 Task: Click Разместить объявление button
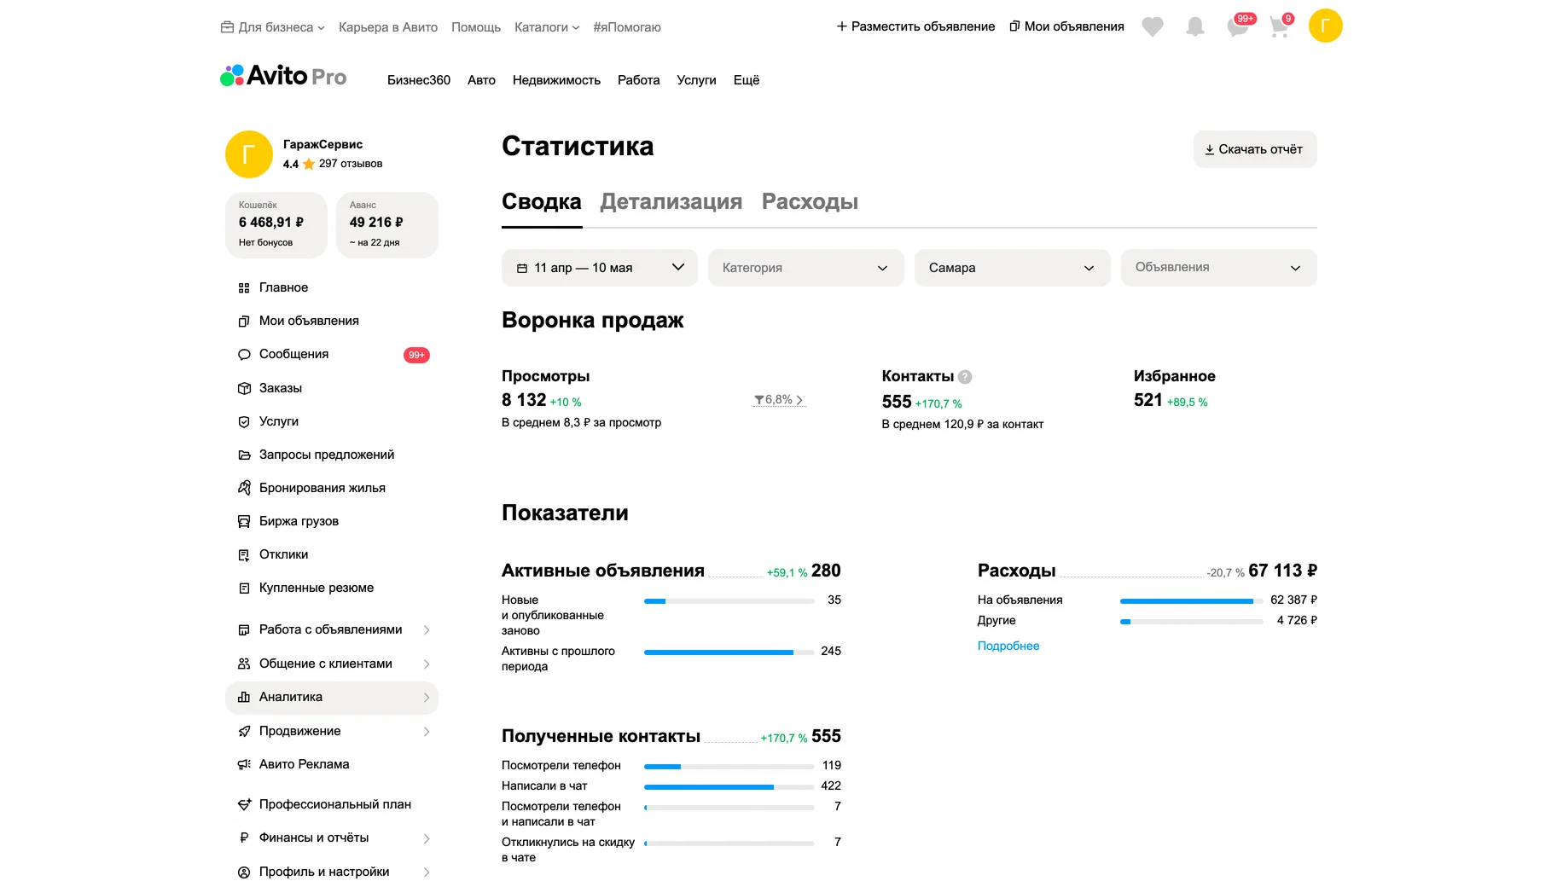point(915,26)
